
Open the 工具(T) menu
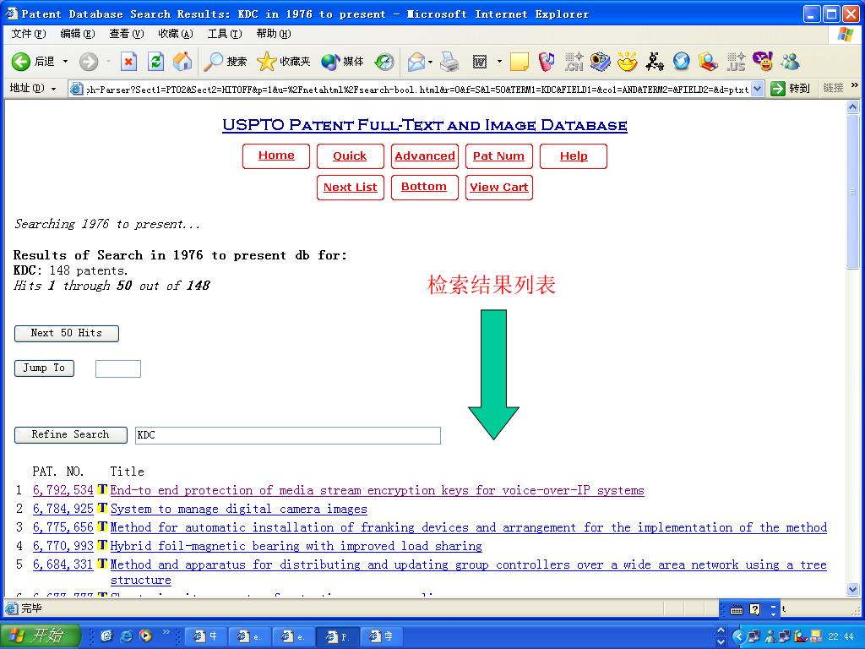tap(225, 34)
